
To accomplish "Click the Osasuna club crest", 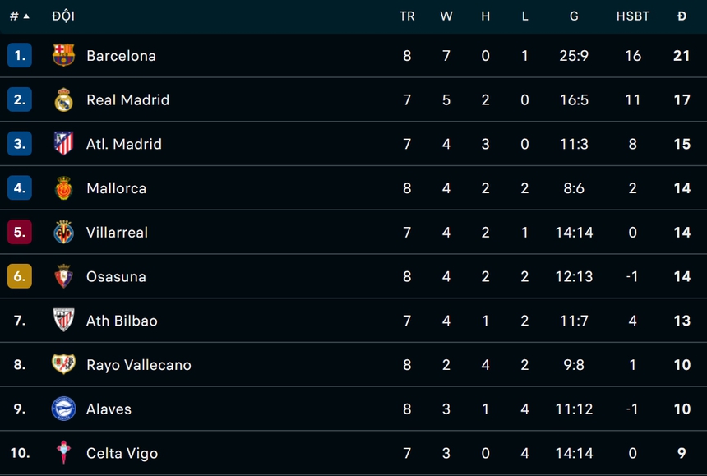I will point(63,276).
